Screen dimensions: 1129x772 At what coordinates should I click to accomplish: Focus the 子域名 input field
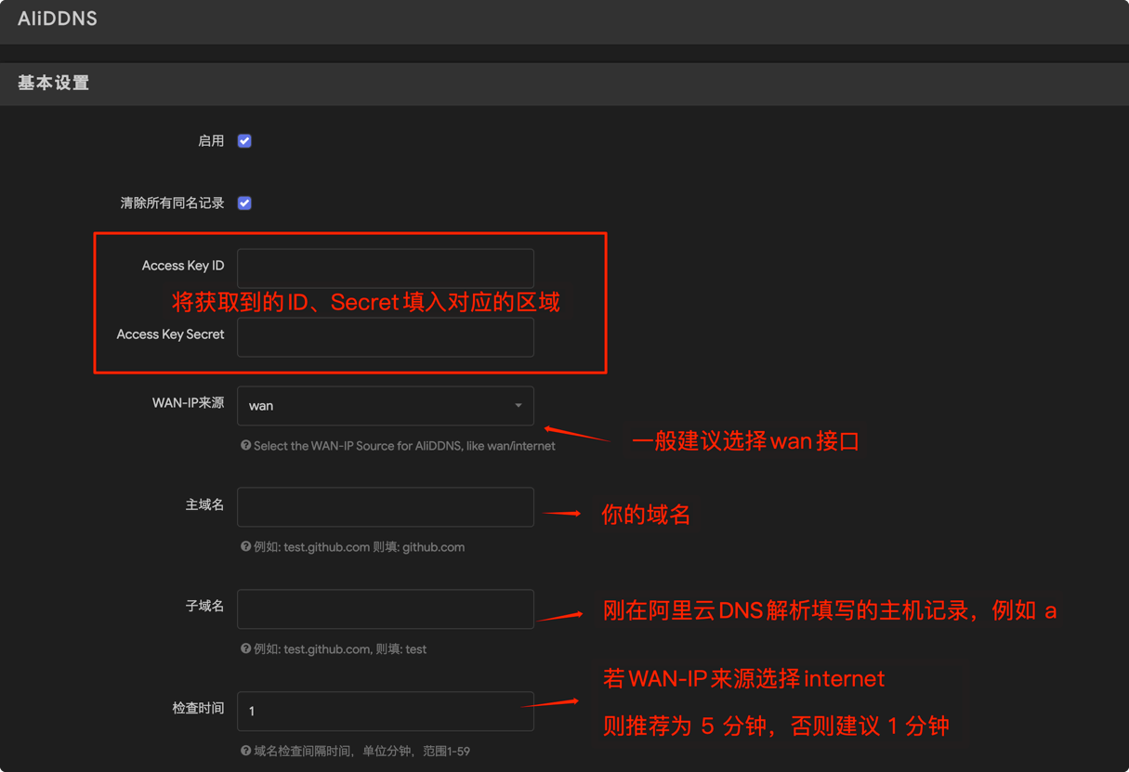pyautogui.click(x=386, y=609)
